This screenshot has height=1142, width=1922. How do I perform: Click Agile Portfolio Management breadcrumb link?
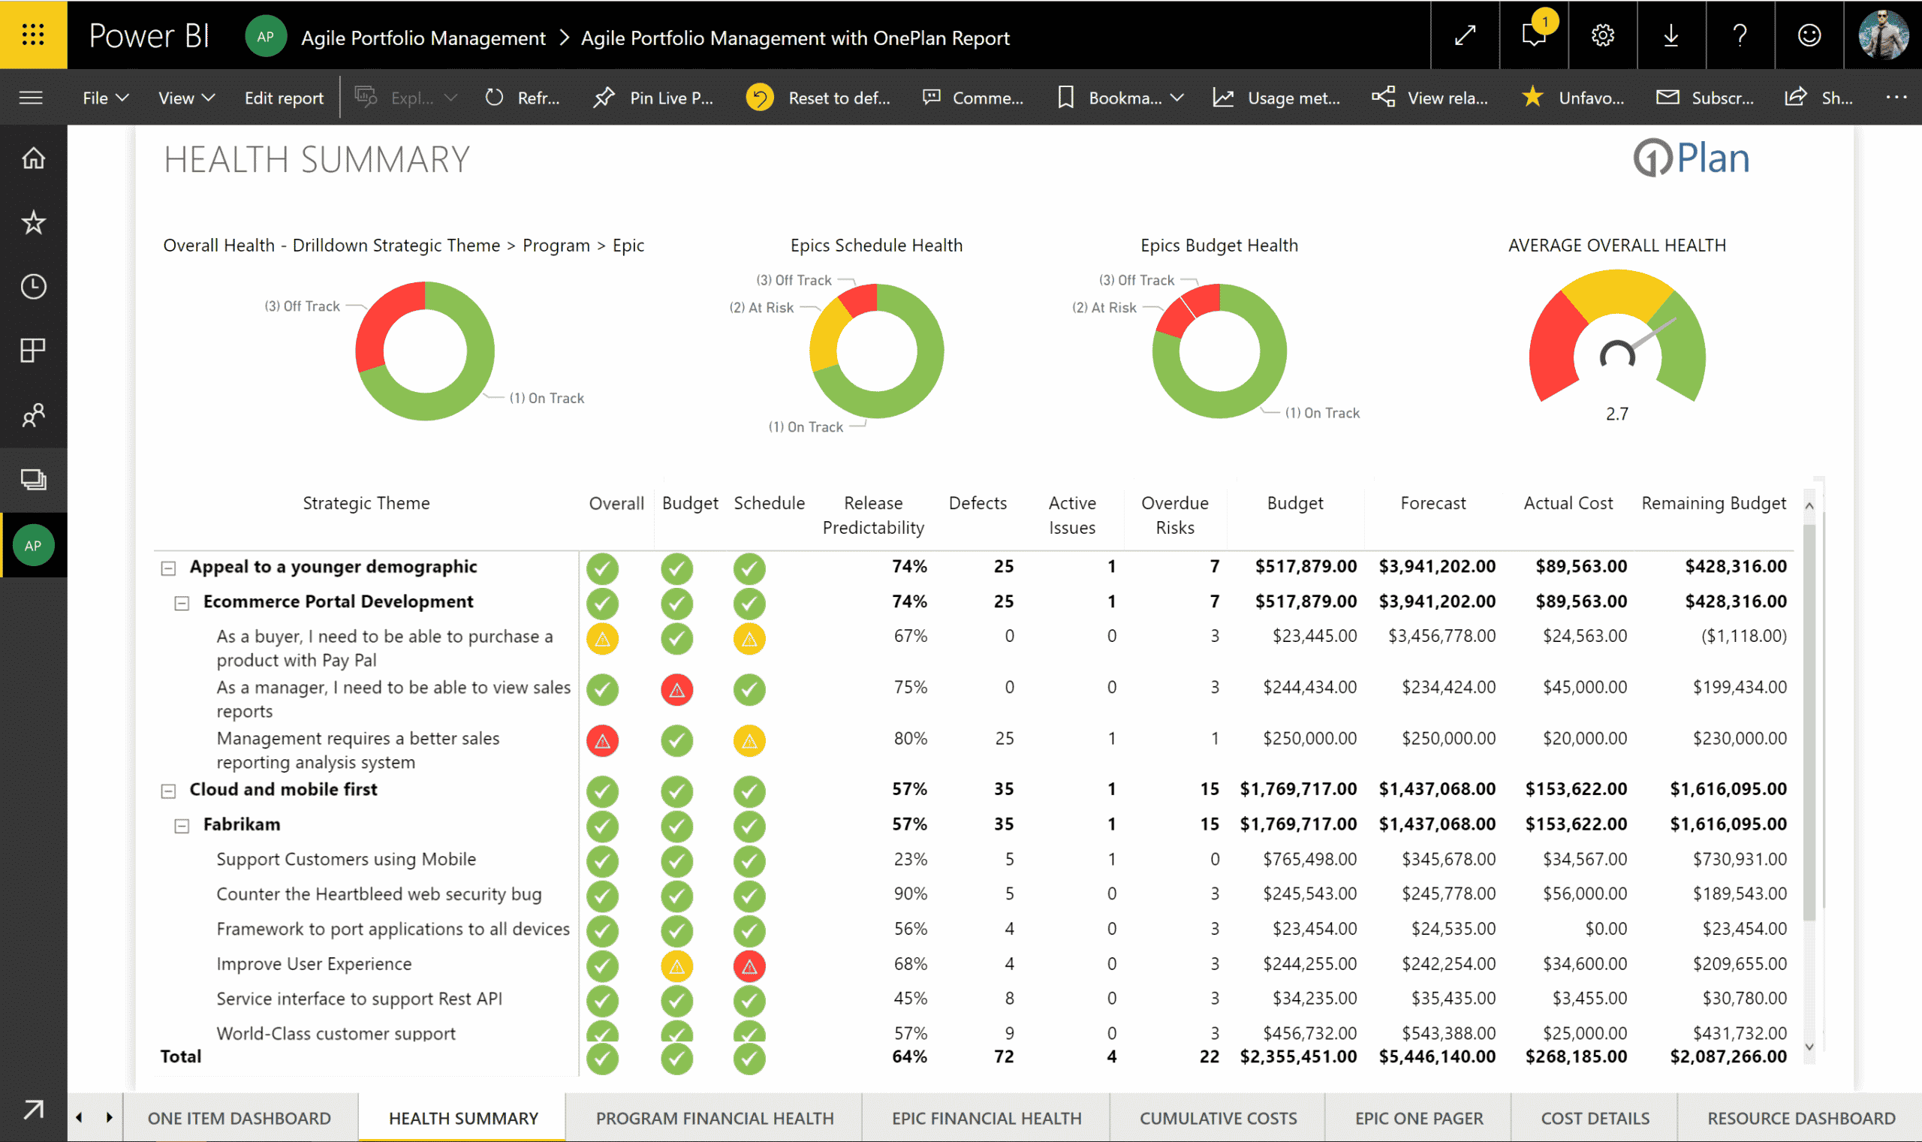(423, 38)
